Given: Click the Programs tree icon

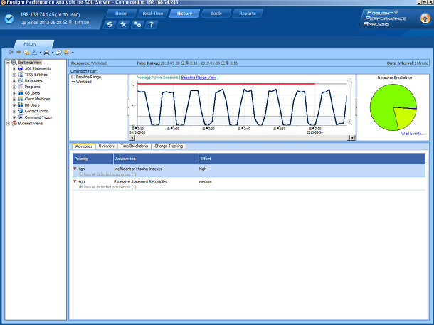Looking at the screenshot, I should click(x=21, y=87).
